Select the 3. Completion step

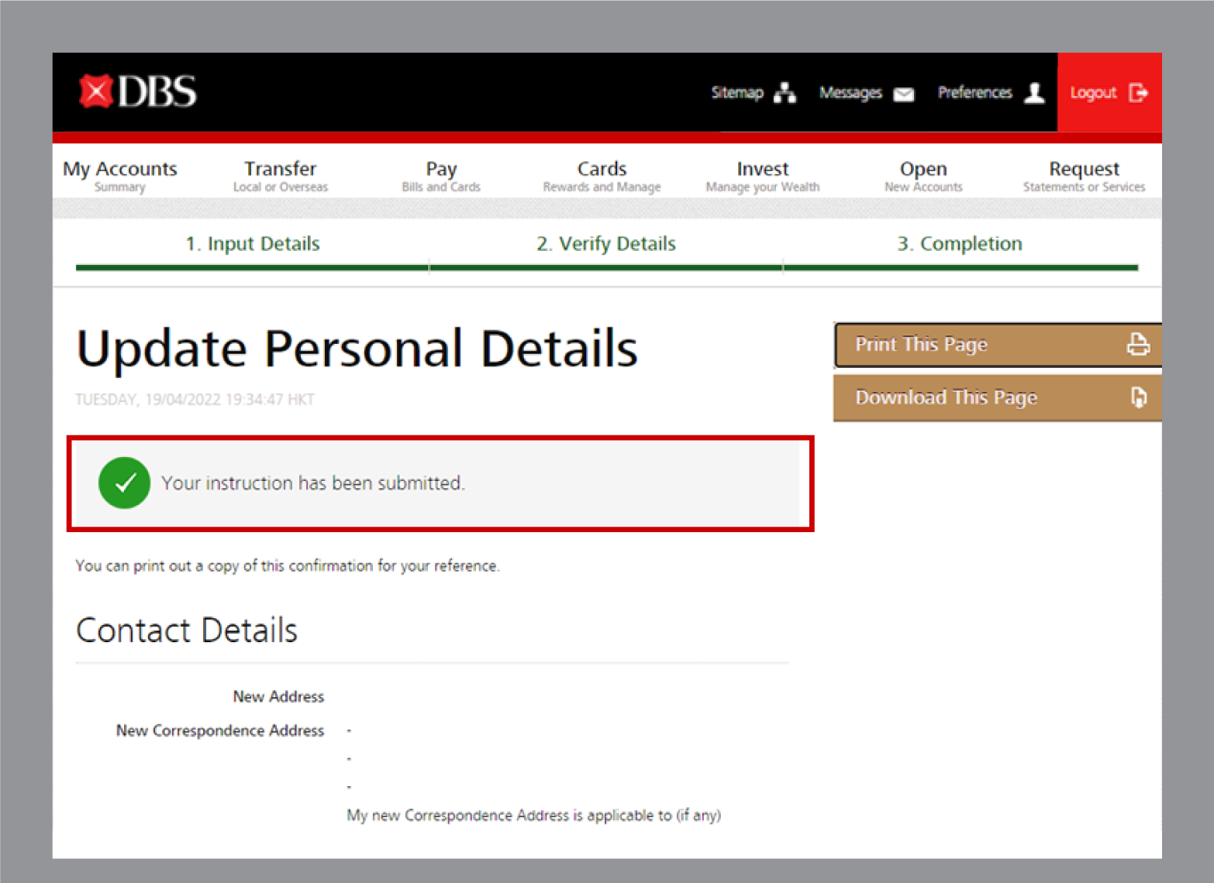[x=960, y=244]
